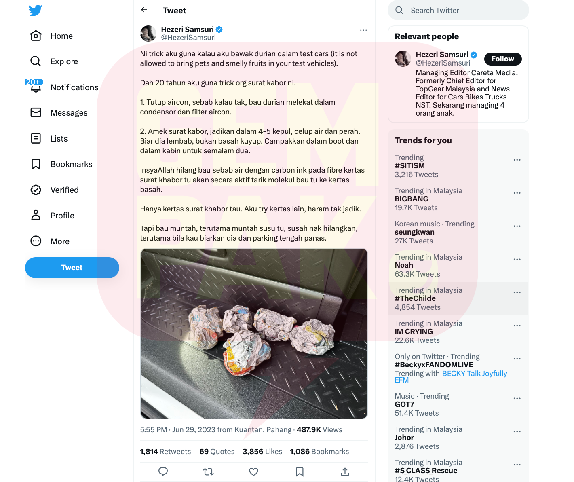Open the crumpled newspaper photo

254,334
